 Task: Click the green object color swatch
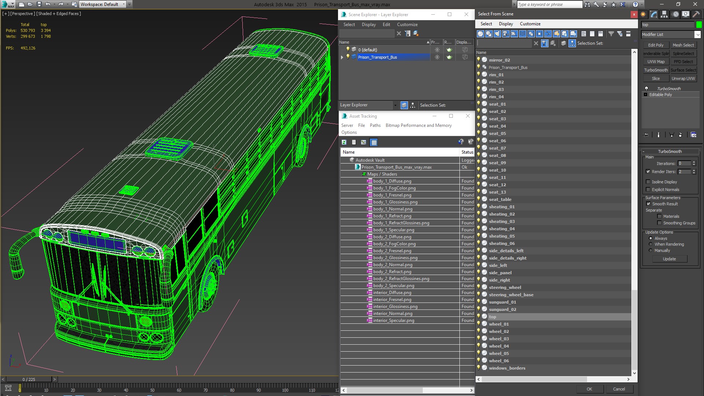pos(699,25)
